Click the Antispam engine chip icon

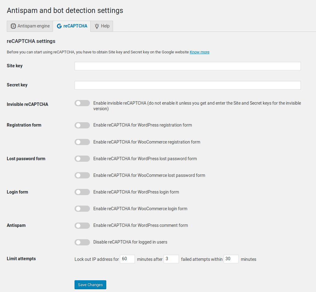tap(13, 26)
